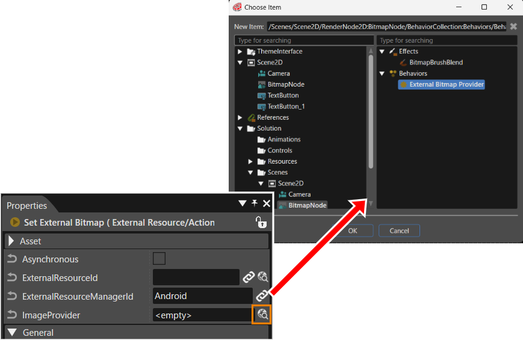Click the left pane search field
This screenshot has width=523, height=340.
[x=304, y=40]
